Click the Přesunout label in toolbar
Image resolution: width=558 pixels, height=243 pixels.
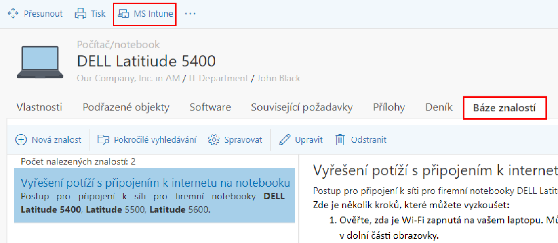(x=43, y=14)
